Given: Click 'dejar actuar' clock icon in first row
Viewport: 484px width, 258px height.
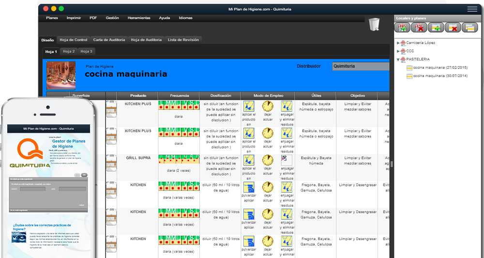Looking at the screenshot, I should tap(268, 106).
